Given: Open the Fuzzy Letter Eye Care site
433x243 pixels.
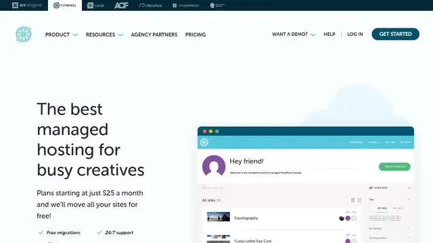Looking at the screenshot, I should point(253,241).
